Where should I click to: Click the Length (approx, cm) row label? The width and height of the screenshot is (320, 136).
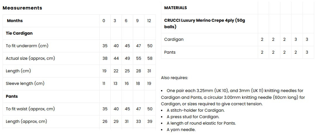(26, 121)
